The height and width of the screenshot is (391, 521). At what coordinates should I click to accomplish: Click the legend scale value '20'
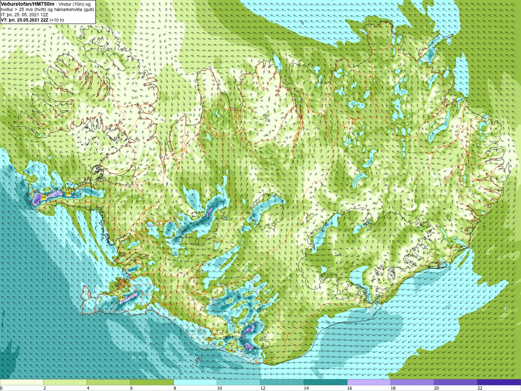437,388
